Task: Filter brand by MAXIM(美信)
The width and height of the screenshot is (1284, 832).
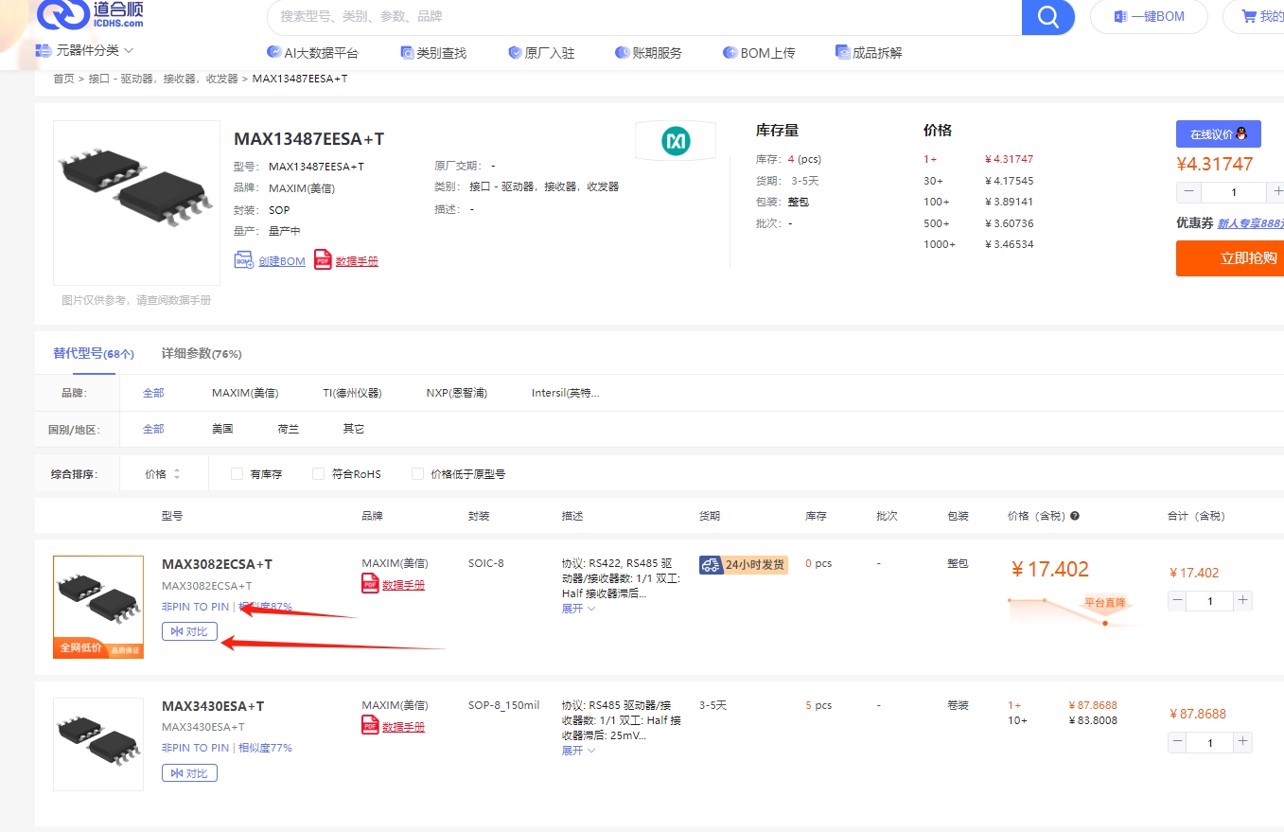Action: (x=245, y=393)
